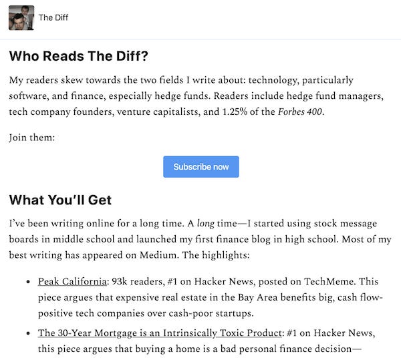The width and height of the screenshot is (401, 358).
Task: Click hedge fund managers phrase in paragraph
Action: pyautogui.click(x=335, y=96)
